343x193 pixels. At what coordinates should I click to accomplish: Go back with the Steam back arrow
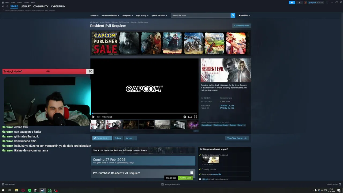tap(3, 6)
